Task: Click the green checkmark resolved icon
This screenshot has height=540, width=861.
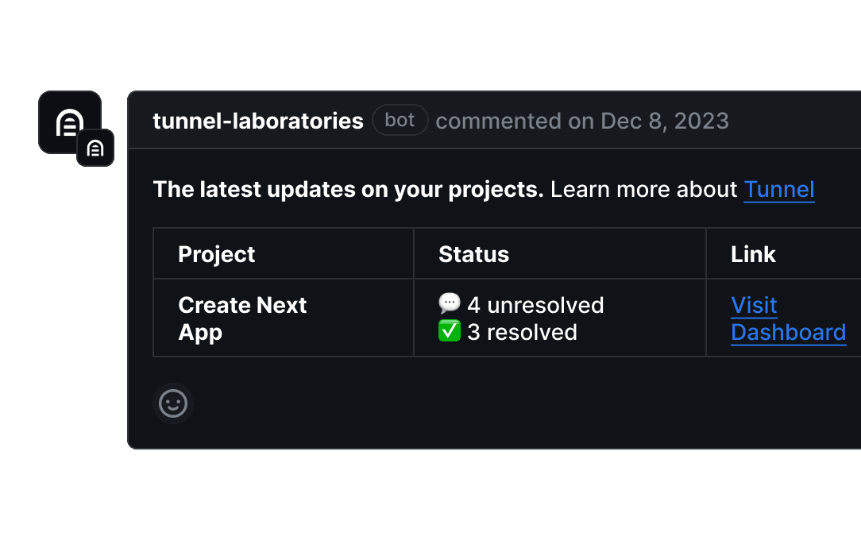Action: point(449,330)
